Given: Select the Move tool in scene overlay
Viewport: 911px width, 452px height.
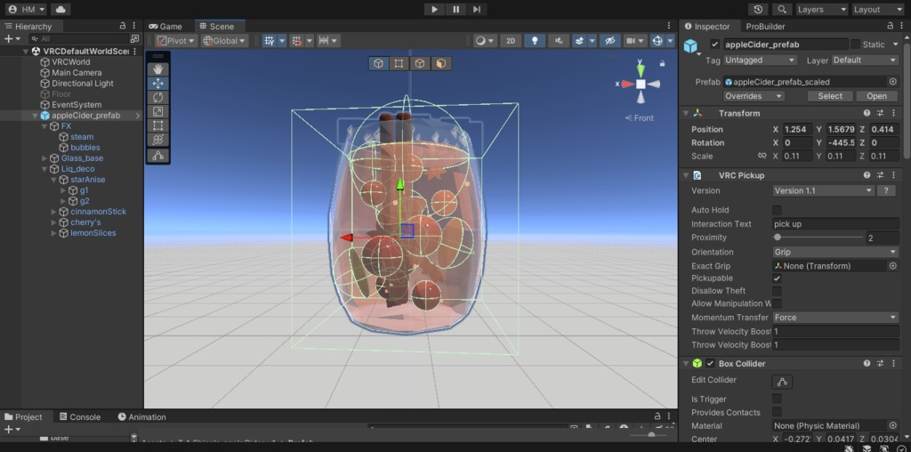Looking at the screenshot, I should click(157, 84).
